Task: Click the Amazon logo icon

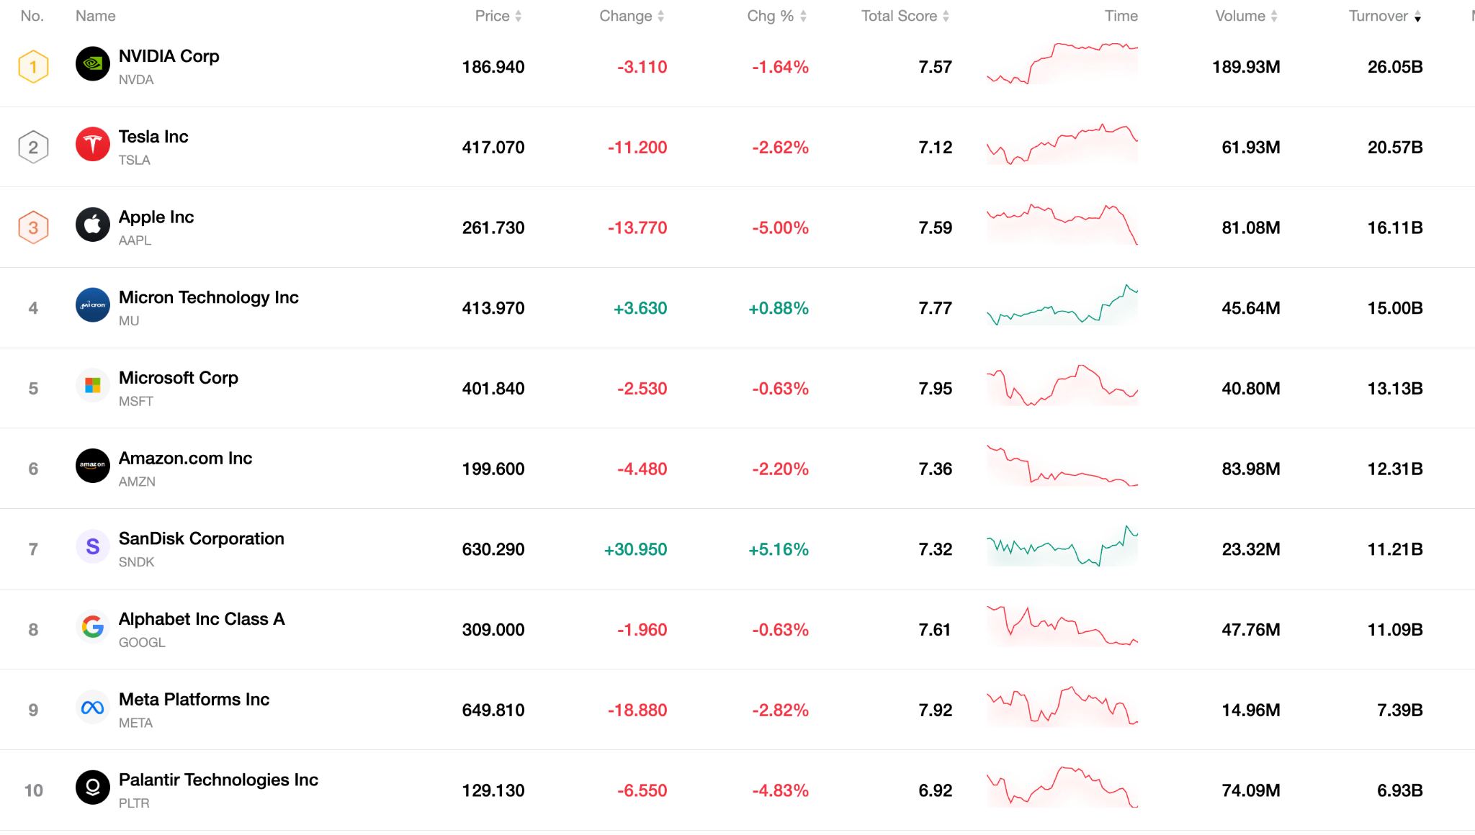Action: [x=93, y=466]
